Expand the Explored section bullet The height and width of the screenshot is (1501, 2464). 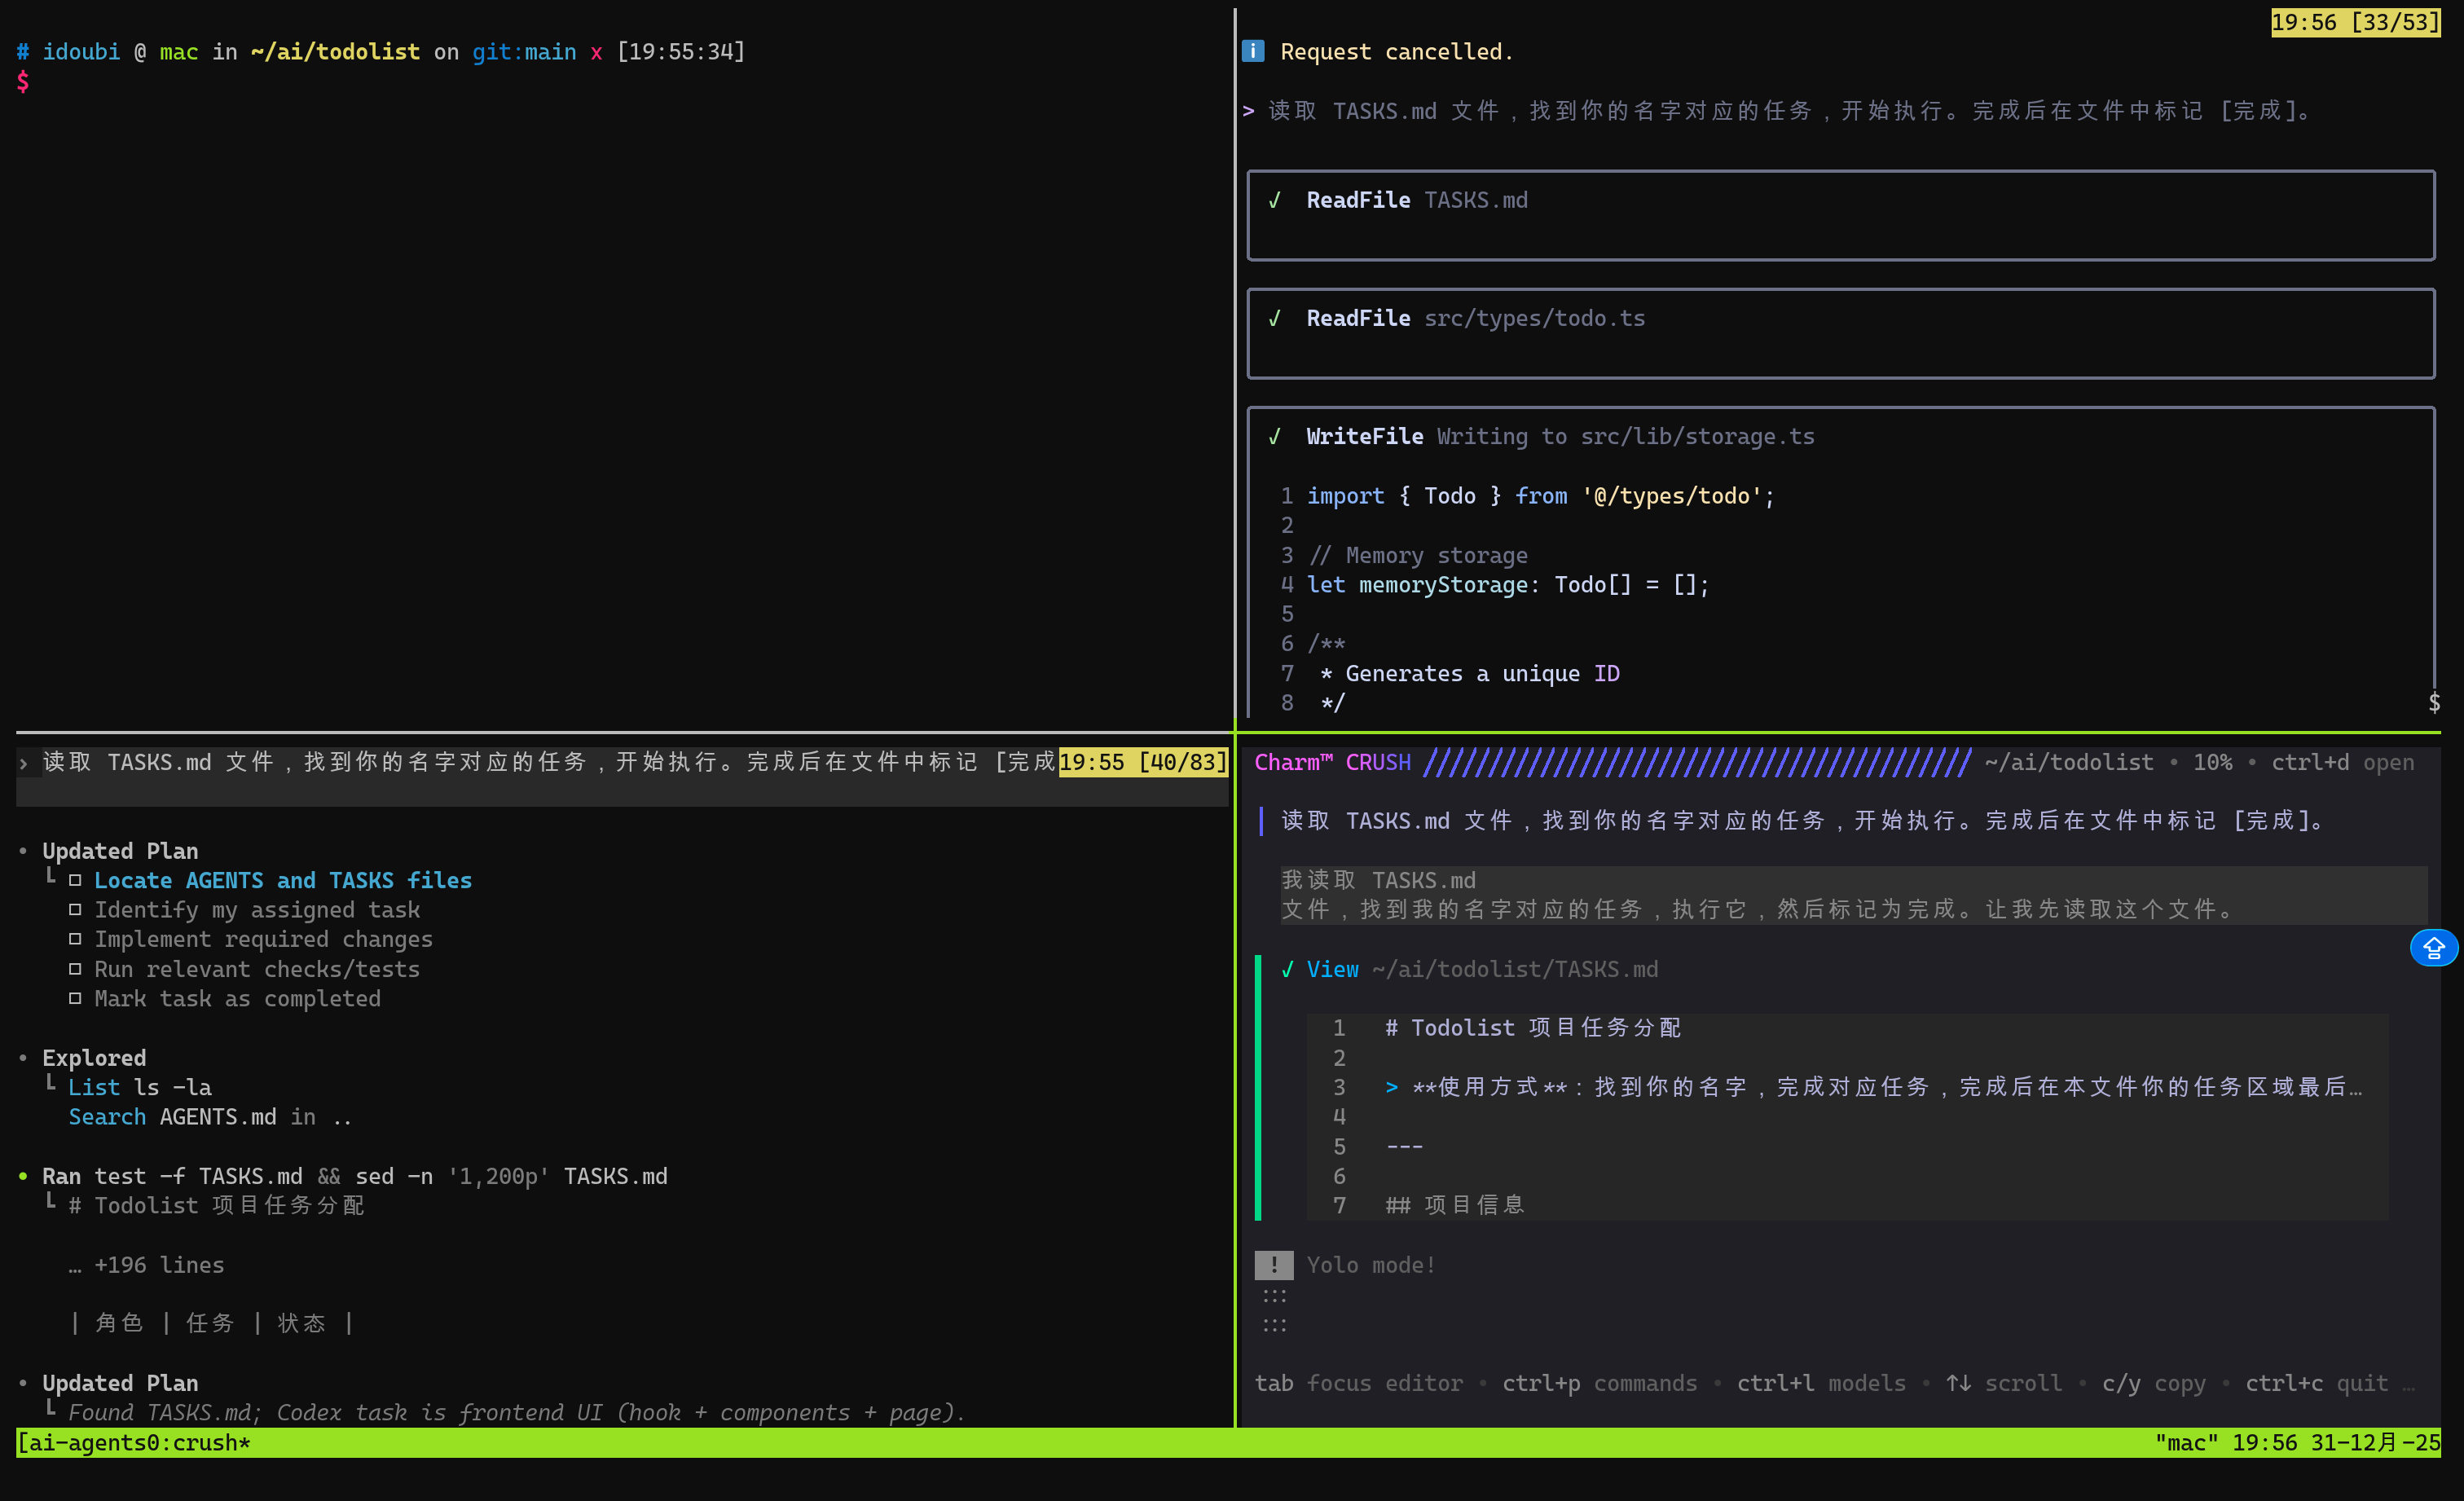(23, 1058)
